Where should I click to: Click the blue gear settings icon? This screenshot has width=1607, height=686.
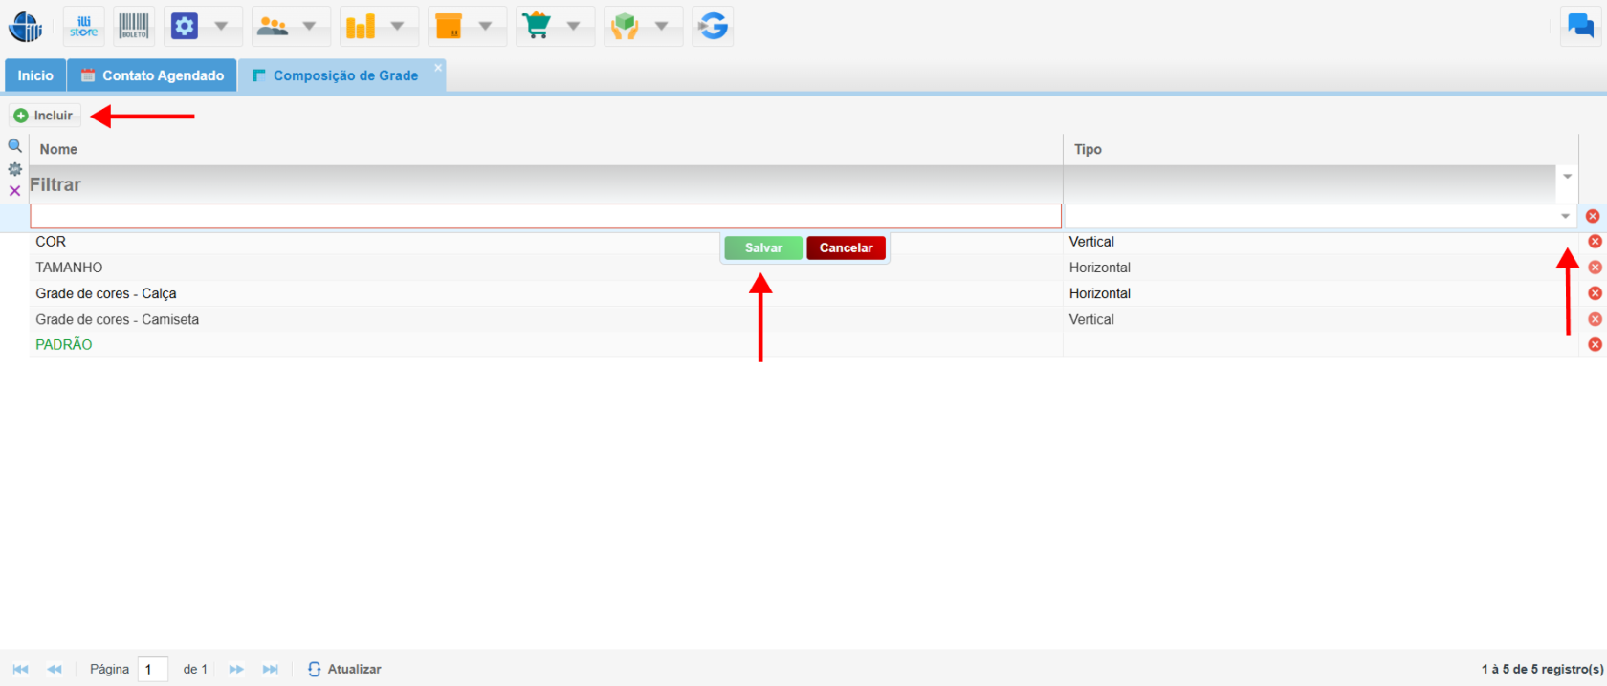(x=185, y=26)
